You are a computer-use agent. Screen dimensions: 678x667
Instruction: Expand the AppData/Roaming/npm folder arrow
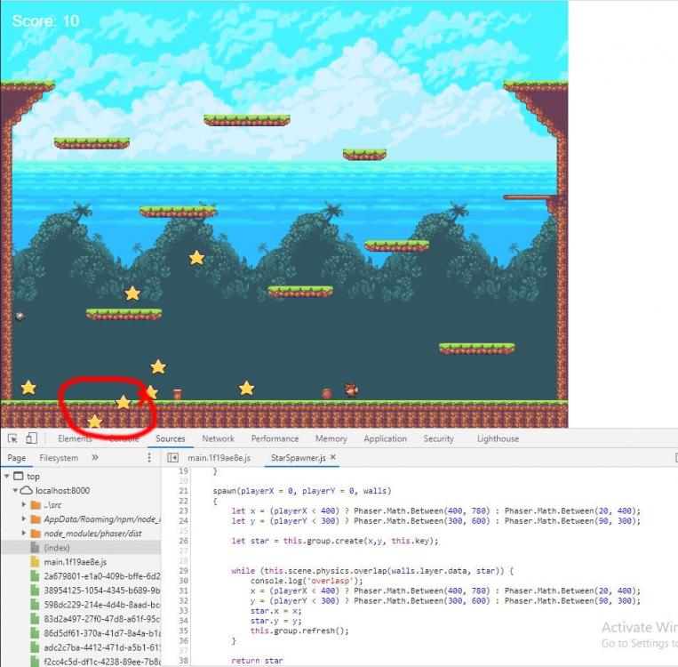pyautogui.click(x=24, y=519)
